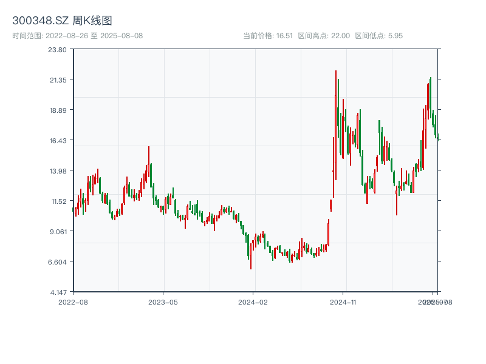Screen dimensions: 486x364
Task: Click the 2024-11 x-axis label
Action: 343,302
